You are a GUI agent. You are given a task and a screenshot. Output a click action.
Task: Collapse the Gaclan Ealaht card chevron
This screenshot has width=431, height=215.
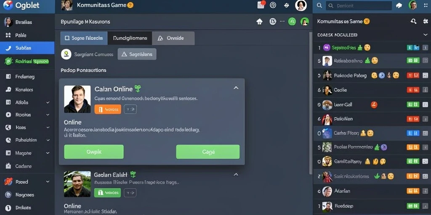point(236,174)
